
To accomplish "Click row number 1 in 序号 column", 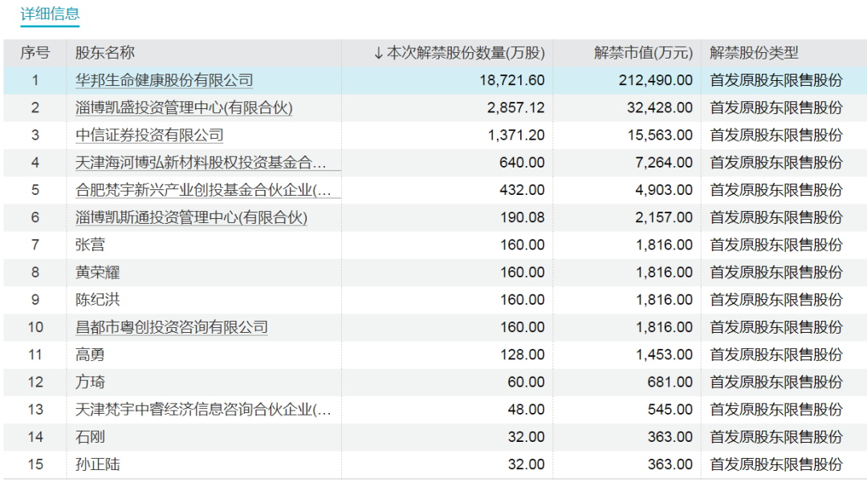I will 35,81.
